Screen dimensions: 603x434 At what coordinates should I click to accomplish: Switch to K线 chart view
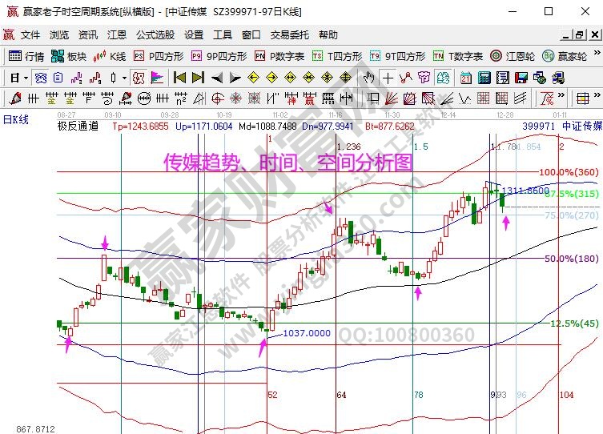click(110, 56)
